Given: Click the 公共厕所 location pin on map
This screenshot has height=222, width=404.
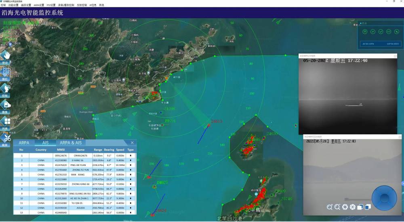Looking at the screenshot, I should click(124, 80).
